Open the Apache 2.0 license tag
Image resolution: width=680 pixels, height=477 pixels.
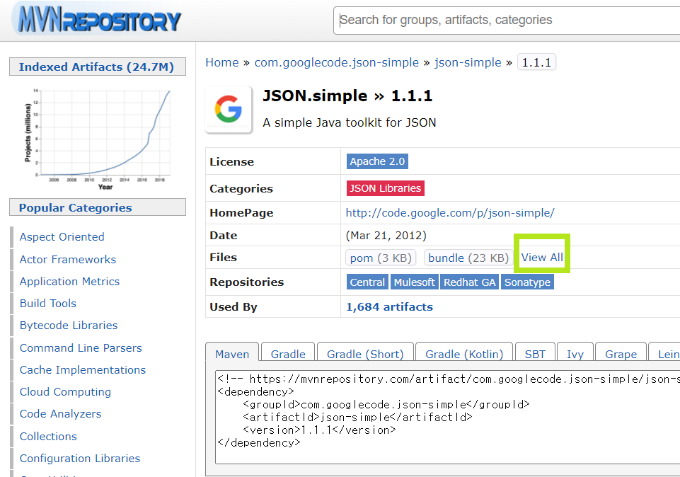pyautogui.click(x=377, y=161)
